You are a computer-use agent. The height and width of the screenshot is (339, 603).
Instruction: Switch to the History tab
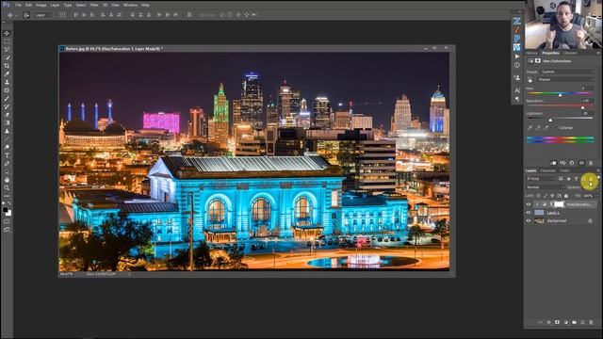point(531,53)
